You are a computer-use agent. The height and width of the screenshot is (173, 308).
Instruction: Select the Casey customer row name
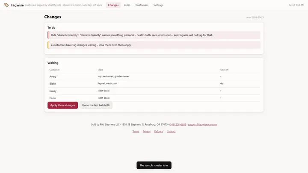(53, 91)
